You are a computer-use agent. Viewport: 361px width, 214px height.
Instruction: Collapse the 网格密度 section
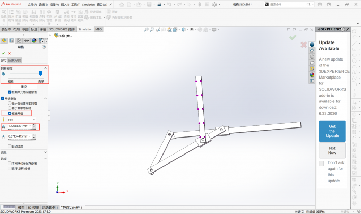[45, 69]
